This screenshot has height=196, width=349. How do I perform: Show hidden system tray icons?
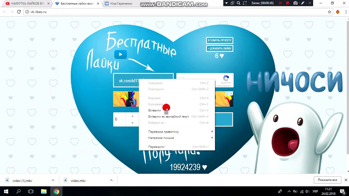[x=289, y=191]
